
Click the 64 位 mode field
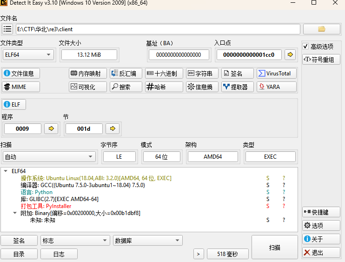click(x=162, y=157)
